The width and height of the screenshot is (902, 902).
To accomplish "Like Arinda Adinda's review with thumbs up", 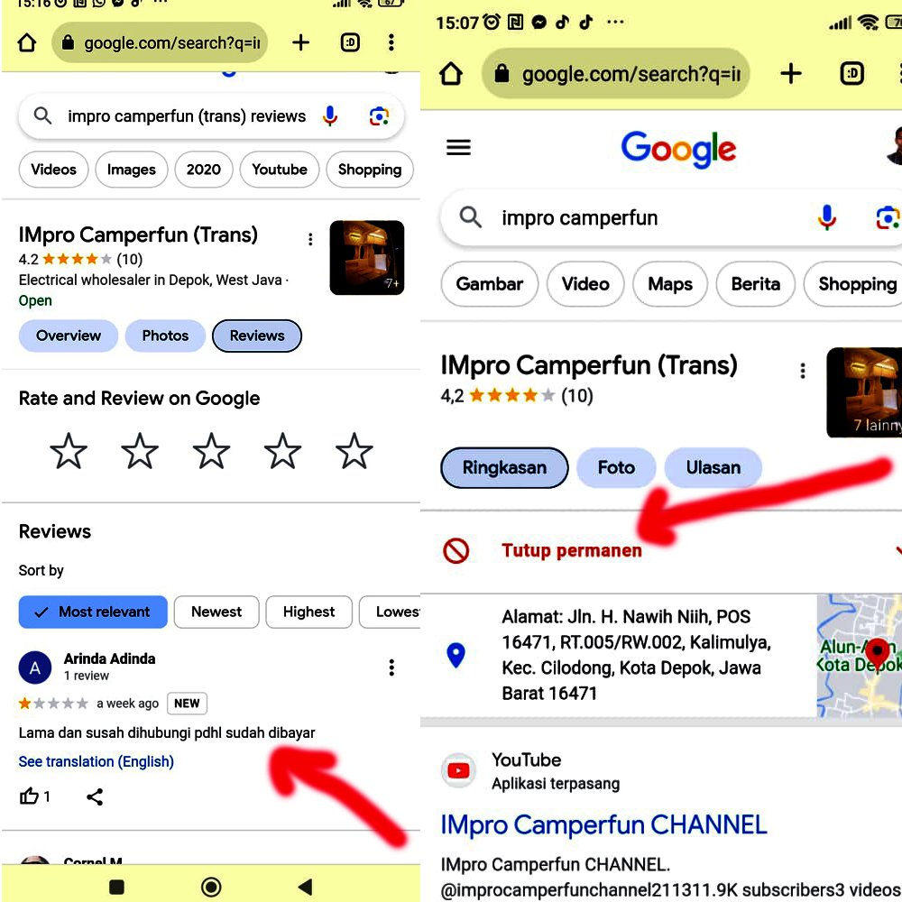I will pos(31,796).
